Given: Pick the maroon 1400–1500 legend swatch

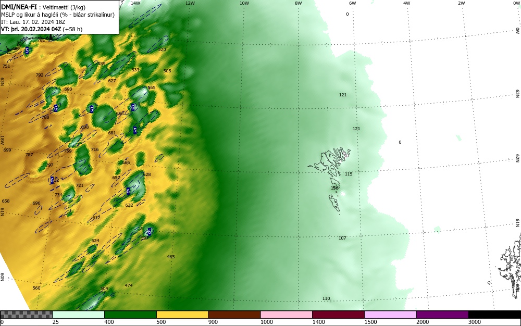Looking at the screenshot, I should [x=338, y=315].
